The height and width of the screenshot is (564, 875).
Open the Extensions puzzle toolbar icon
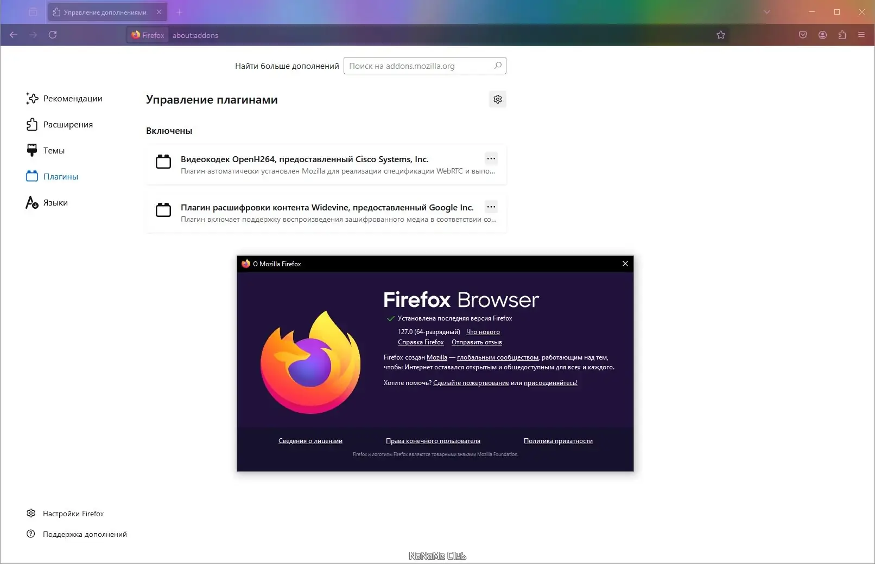pos(842,35)
